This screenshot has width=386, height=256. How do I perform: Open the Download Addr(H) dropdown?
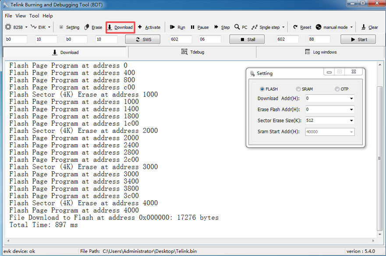point(351,99)
